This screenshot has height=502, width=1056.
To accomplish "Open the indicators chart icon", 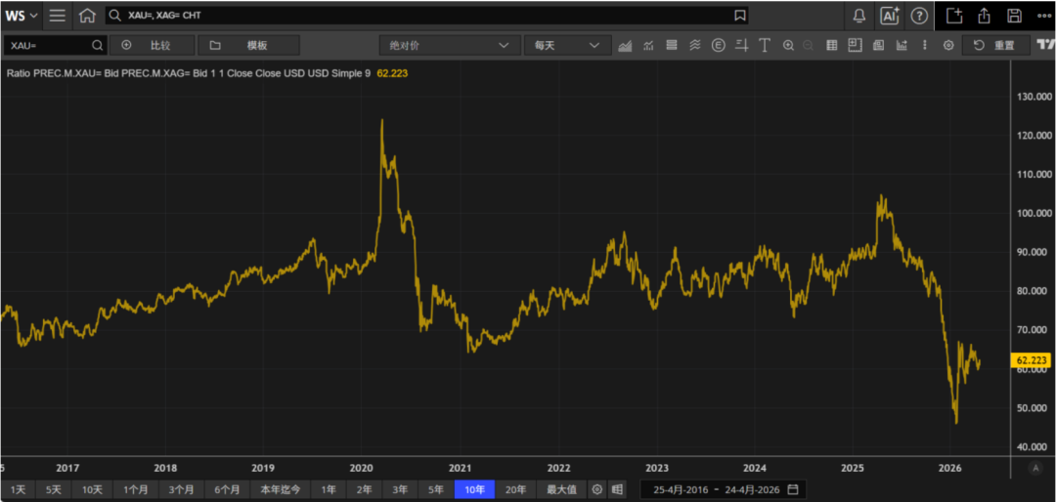I will point(649,46).
